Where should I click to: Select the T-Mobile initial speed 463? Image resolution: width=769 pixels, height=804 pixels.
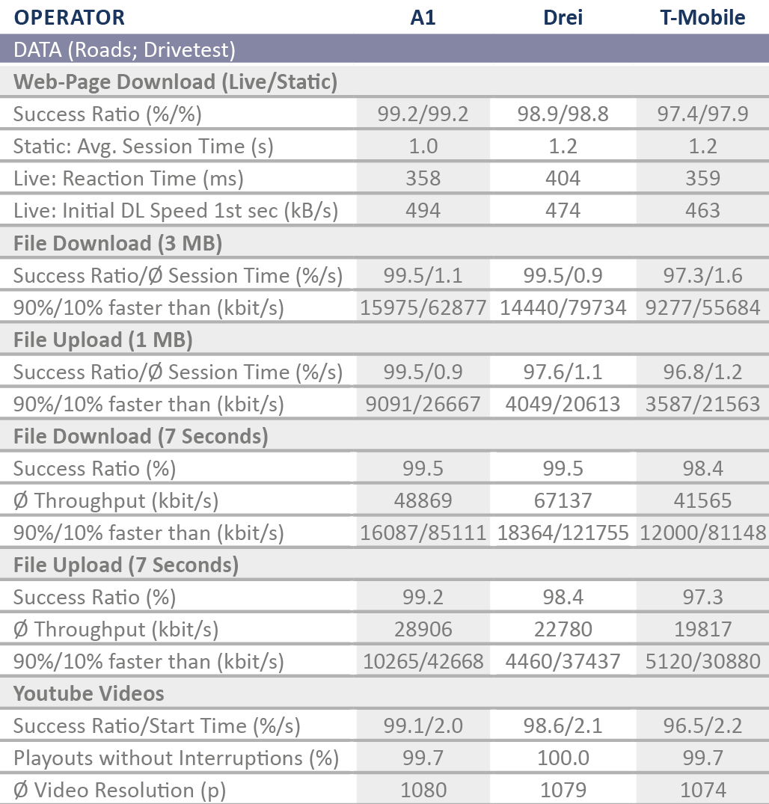[703, 211]
